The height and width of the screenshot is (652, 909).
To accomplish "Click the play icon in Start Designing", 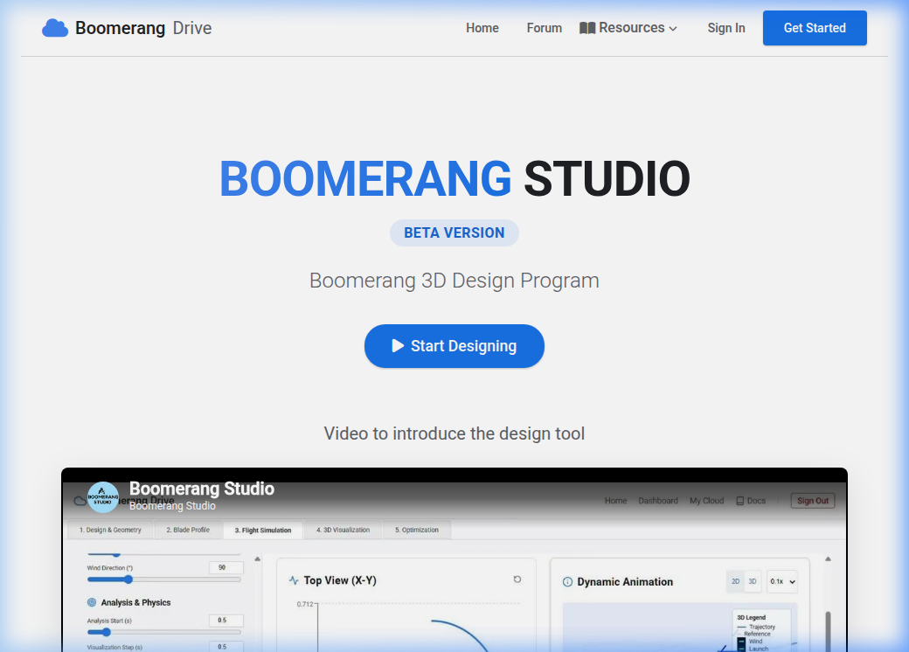I will pyautogui.click(x=398, y=346).
